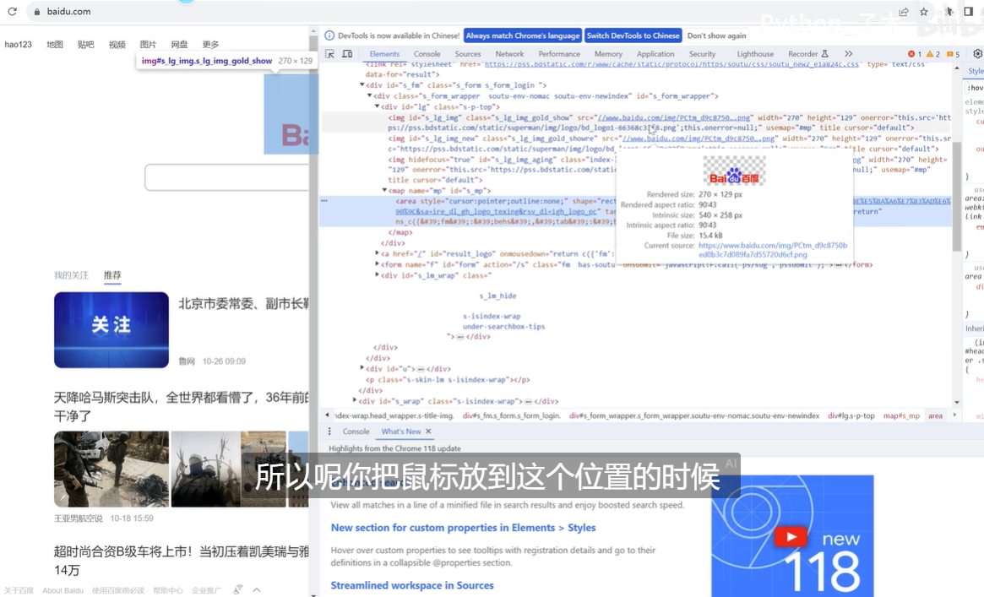Close the What's New drawer tab
984x597 pixels.
coord(428,431)
